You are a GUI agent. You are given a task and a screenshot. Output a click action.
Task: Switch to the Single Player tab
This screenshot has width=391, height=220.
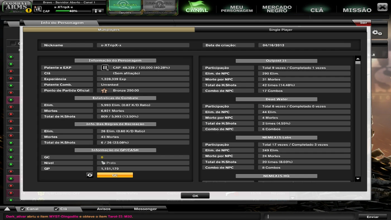(x=280, y=30)
